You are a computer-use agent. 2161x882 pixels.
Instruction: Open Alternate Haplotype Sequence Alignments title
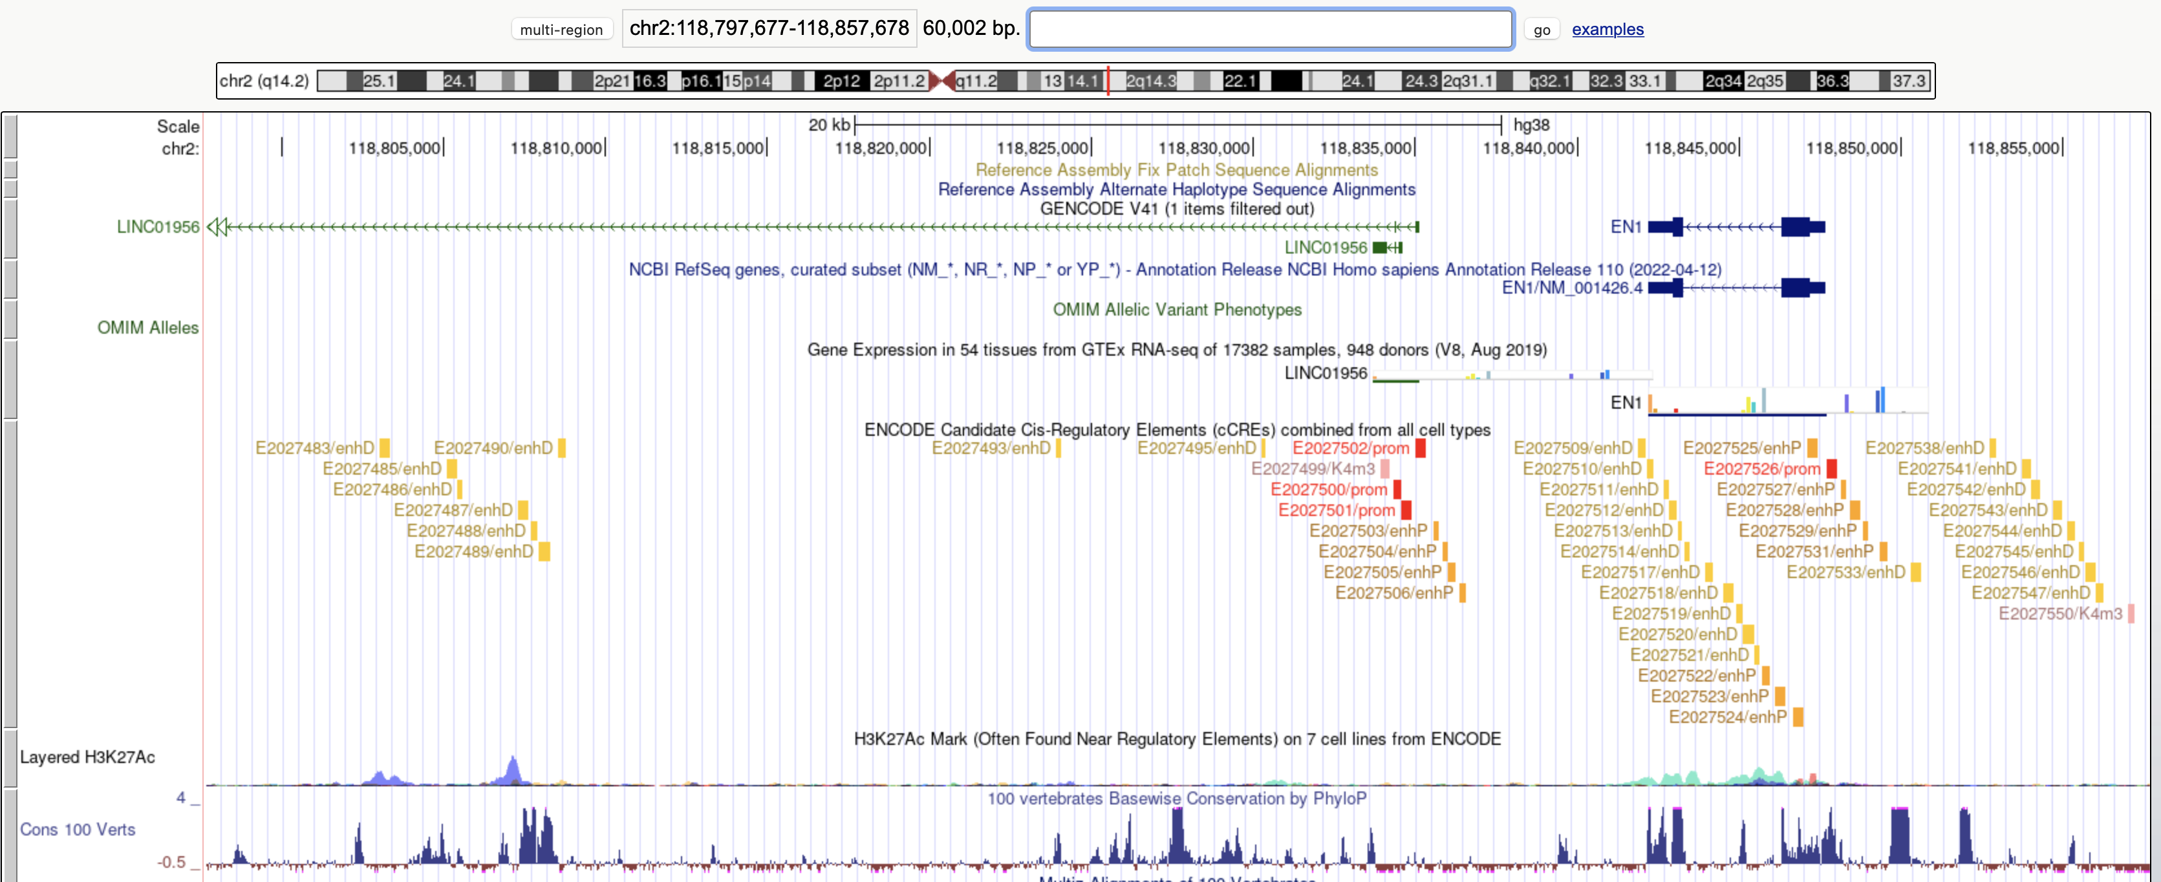1176,189
